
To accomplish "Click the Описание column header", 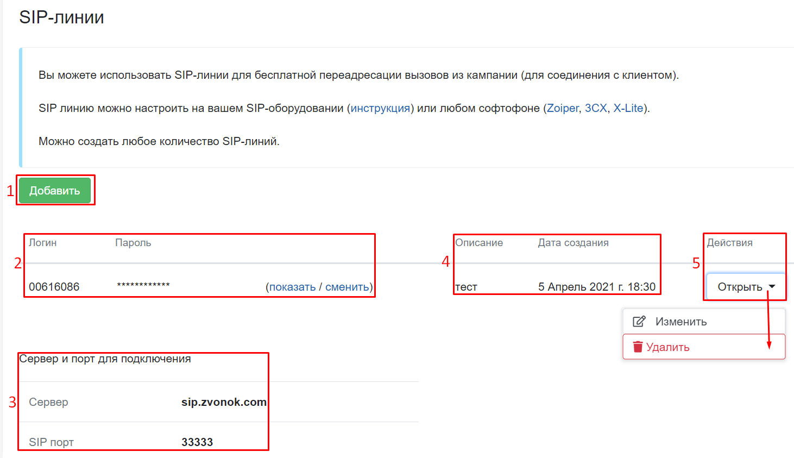I will coord(479,243).
